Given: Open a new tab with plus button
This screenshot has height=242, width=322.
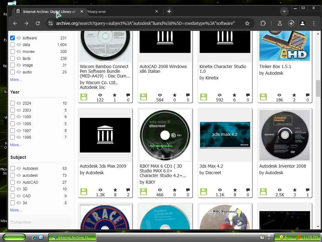Looking at the screenshot, I should [169, 11].
